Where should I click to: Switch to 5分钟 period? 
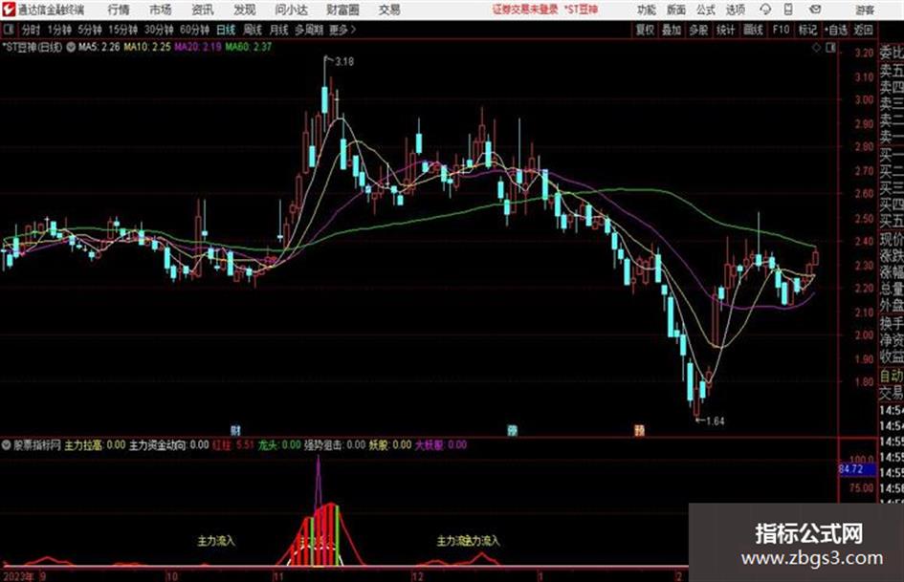click(89, 30)
